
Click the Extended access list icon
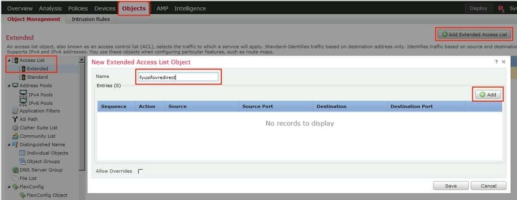pyautogui.click(x=23, y=68)
